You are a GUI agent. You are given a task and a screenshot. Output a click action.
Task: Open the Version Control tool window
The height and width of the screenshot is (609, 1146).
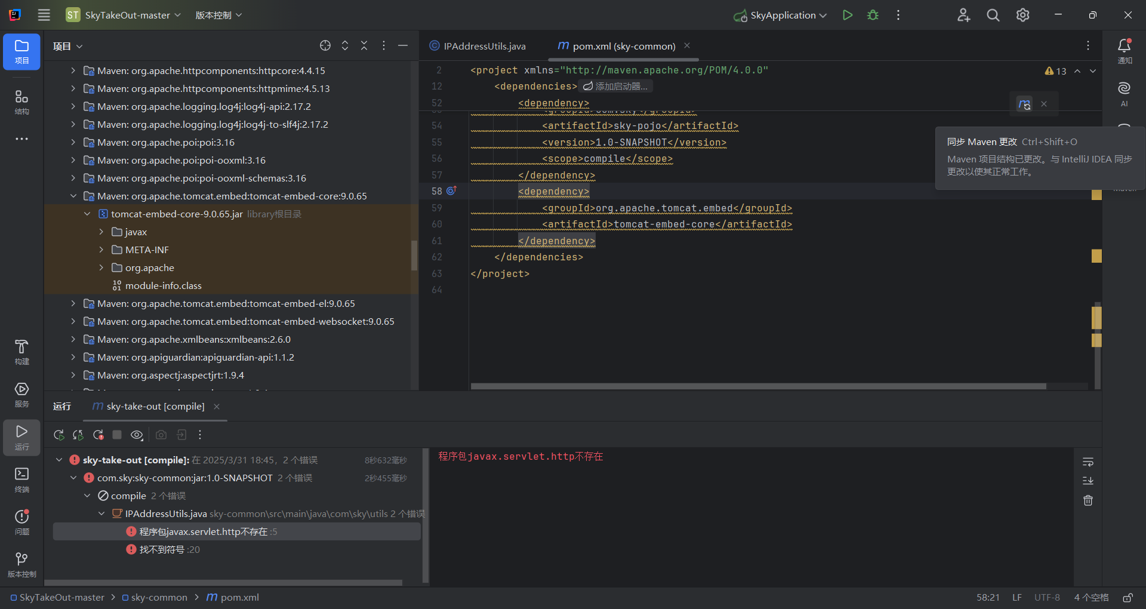[21, 564]
